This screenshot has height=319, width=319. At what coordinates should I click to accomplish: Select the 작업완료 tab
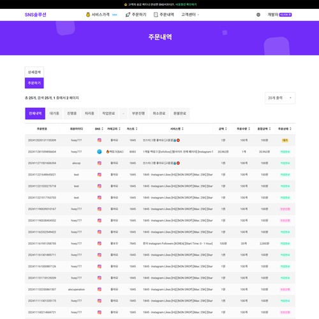pyautogui.click(x=108, y=114)
